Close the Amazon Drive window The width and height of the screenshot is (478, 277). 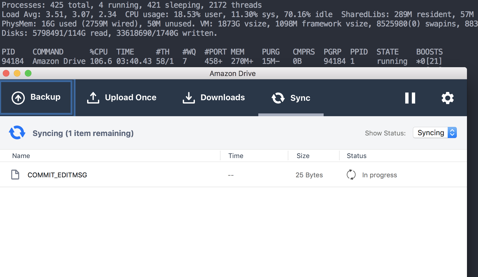(6, 73)
